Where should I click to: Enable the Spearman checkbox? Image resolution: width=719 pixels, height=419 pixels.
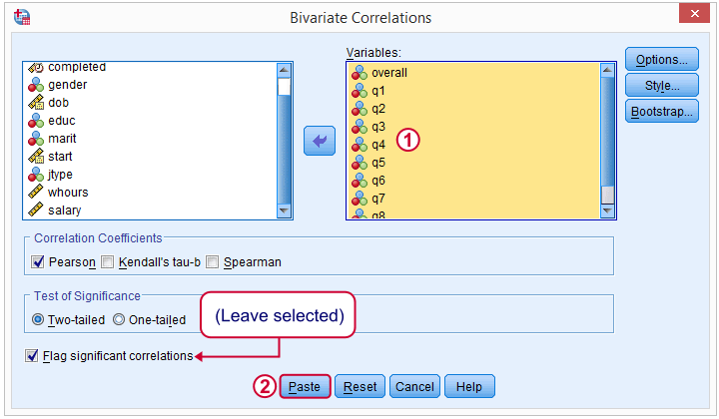pos(212,262)
